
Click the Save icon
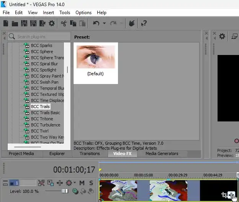point(24,23)
